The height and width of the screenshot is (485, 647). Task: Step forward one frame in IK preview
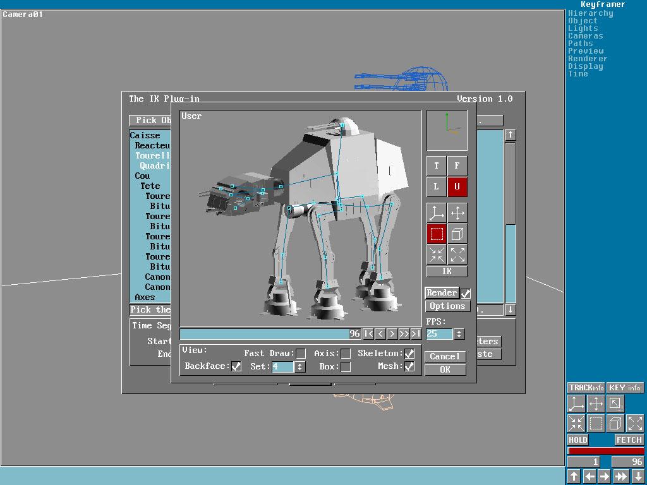click(x=392, y=333)
